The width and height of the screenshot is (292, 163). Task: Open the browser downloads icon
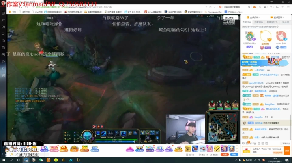(260, 7)
